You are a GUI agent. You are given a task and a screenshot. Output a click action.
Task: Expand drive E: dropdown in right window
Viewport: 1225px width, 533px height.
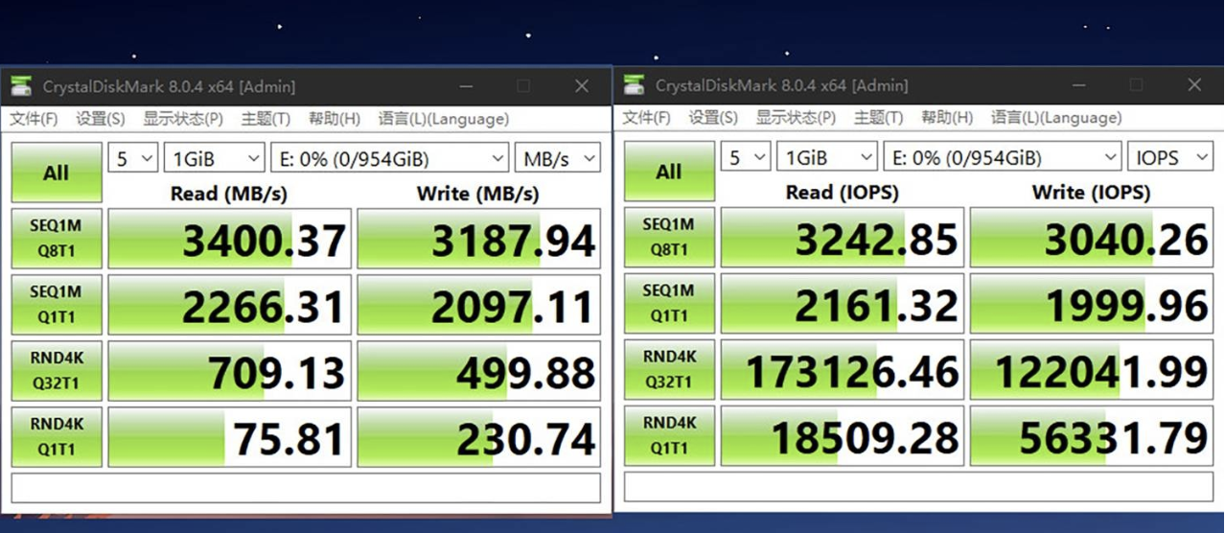(1003, 157)
